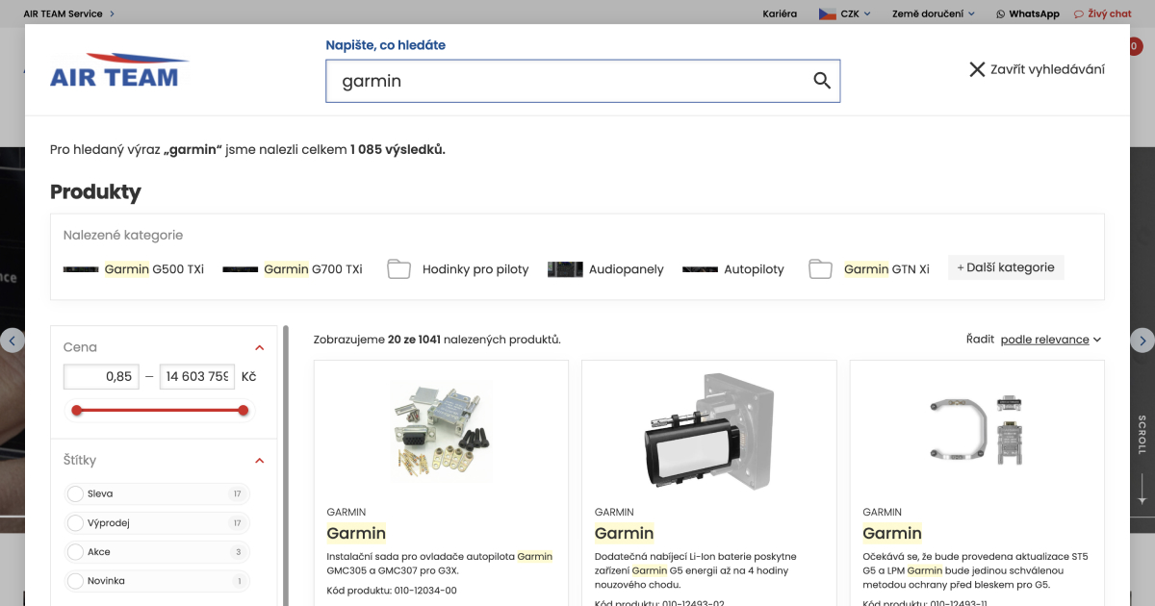Open the Autopiloty category link
The width and height of the screenshot is (1155, 606).
click(x=754, y=269)
